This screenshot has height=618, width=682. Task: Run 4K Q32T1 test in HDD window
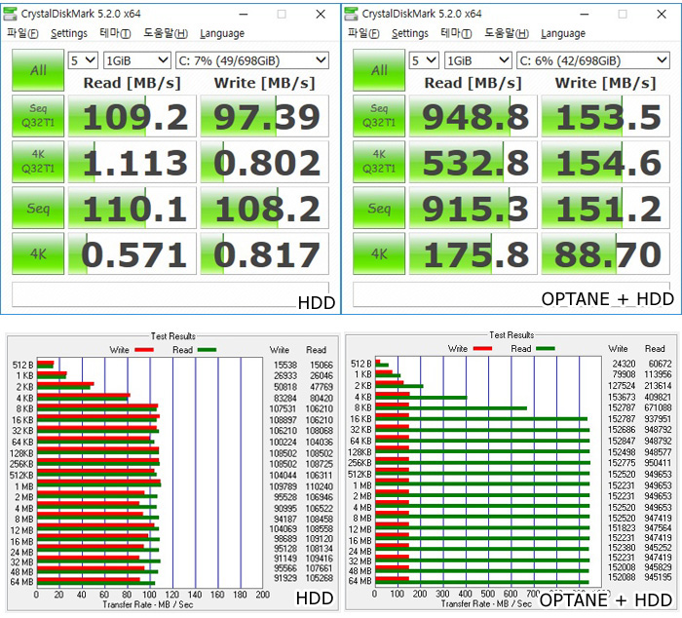click(x=38, y=162)
